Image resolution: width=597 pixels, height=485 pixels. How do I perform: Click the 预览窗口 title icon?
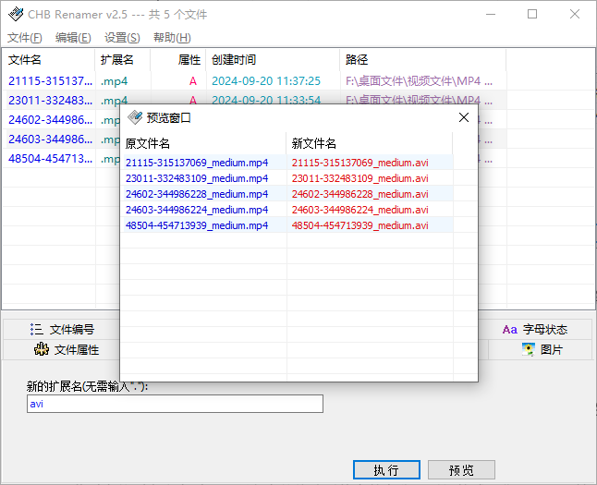135,117
